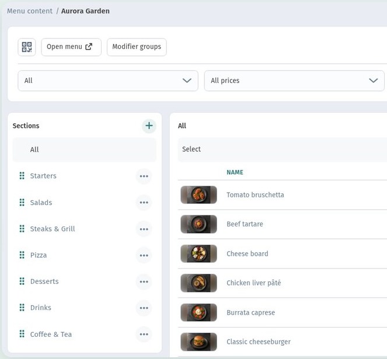Click the Select bar above items
387x359 pixels.
(x=283, y=149)
